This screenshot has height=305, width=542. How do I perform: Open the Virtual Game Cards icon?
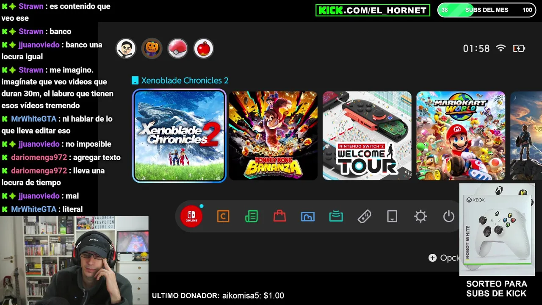click(392, 216)
